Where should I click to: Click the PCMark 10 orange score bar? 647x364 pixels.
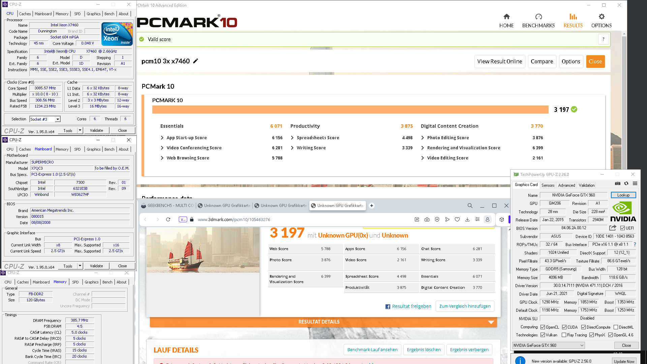point(350,110)
